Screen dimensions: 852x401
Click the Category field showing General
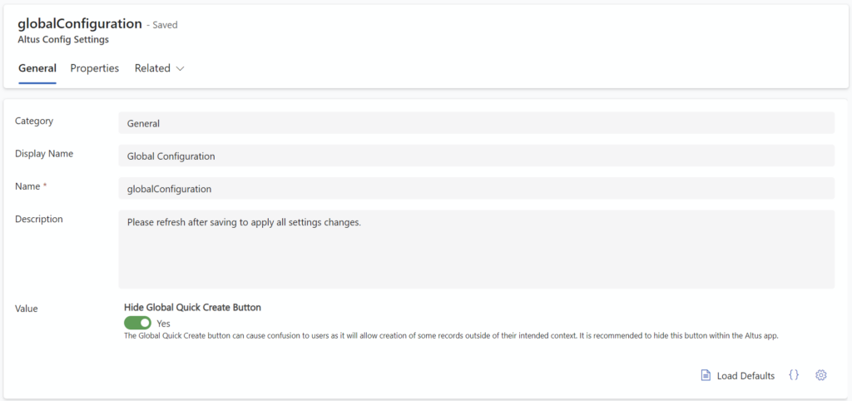(x=477, y=123)
